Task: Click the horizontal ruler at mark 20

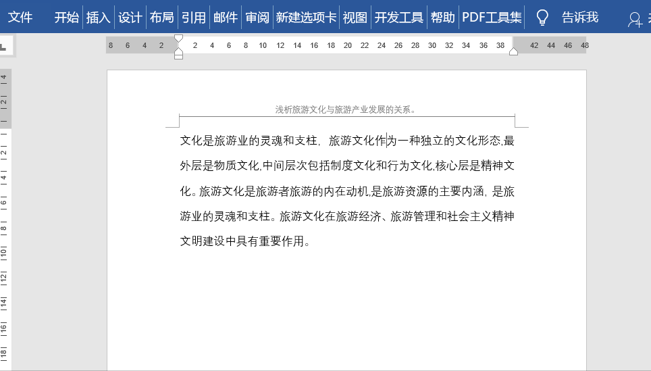Action: 348,45
